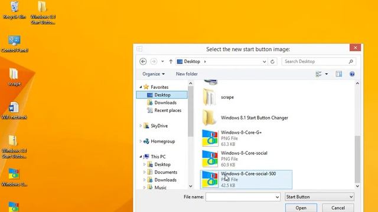
Task: Open Control Panel desktop icon
Action: coord(14,44)
